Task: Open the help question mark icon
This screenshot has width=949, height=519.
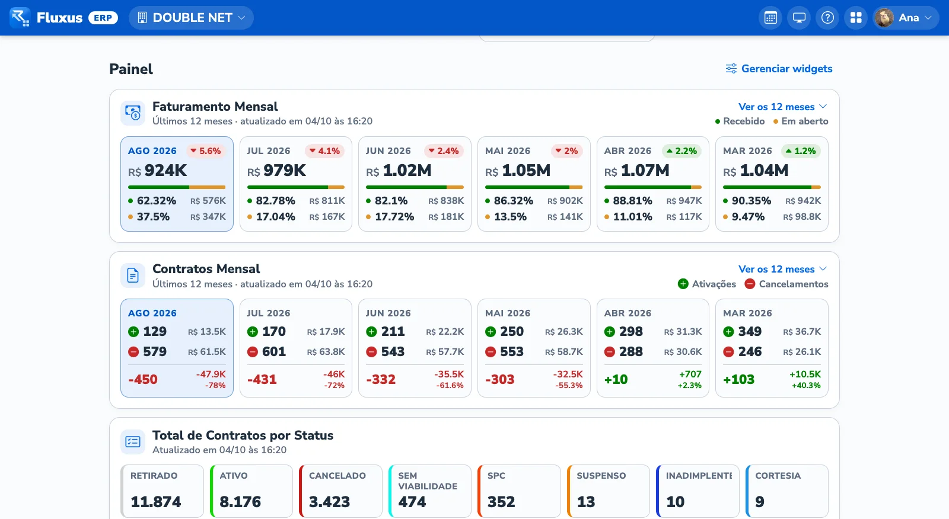Action: pyautogui.click(x=827, y=18)
